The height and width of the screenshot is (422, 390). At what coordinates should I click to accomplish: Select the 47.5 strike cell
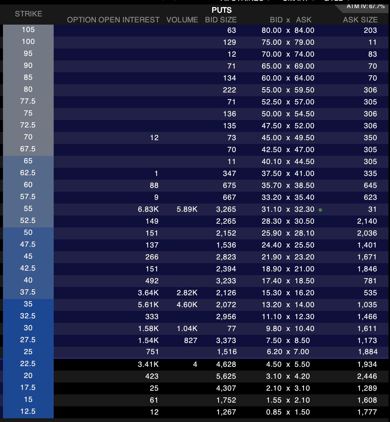tap(28, 245)
